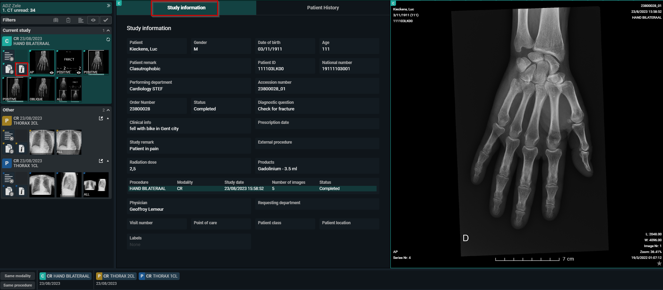This screenshot has width=663, height=290.
Task: Select the Study information tab
Action: [186, 8]
